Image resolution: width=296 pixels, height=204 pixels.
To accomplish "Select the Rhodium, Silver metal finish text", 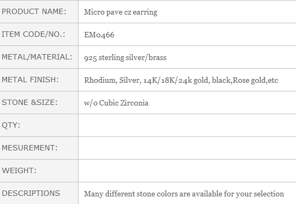I will tap(113, 81).
